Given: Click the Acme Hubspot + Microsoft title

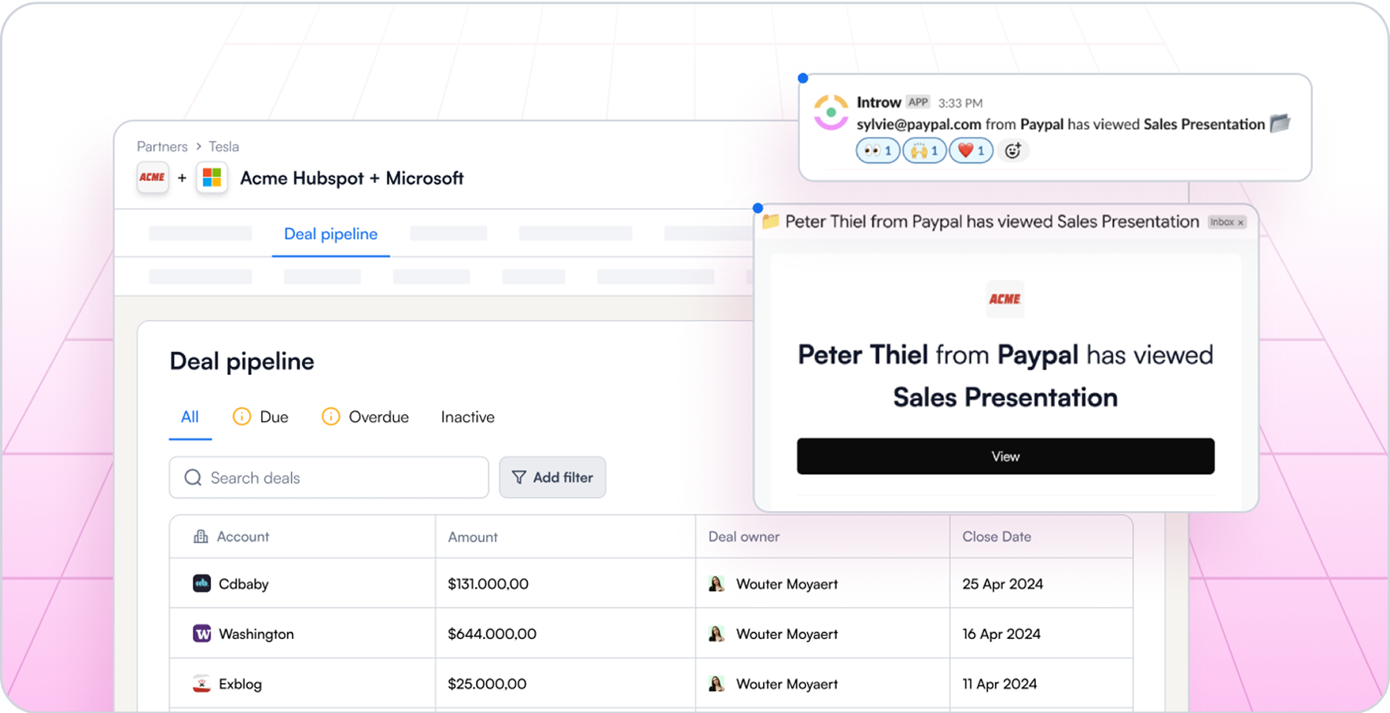Looking at the screenshot, I should click(x=352, y=178).
